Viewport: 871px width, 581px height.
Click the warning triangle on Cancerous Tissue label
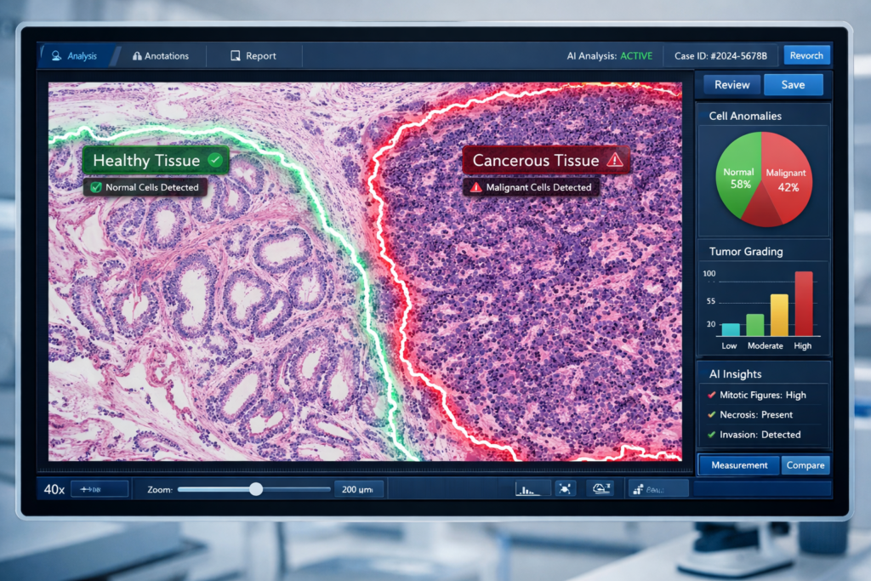616,160
